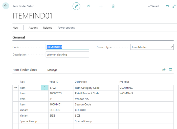
Task: Open the Related menu
Action: coord(48,28)
